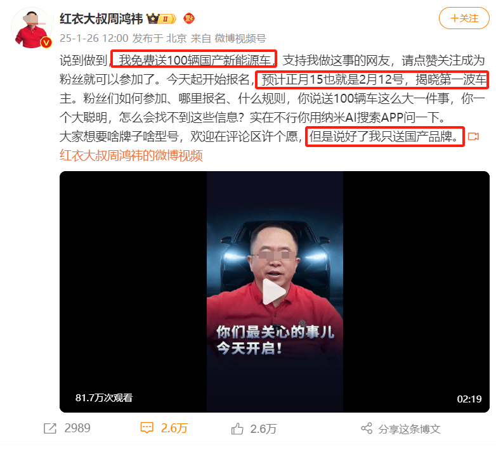Screen dimensions: 496x450
Task: Open the poster's profile avatar
Action: [31, 29]
